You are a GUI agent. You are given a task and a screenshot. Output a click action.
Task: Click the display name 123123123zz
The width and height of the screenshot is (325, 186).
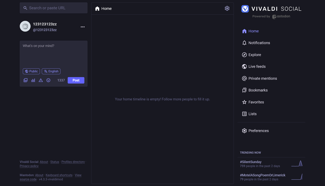[x=45, y=24]
